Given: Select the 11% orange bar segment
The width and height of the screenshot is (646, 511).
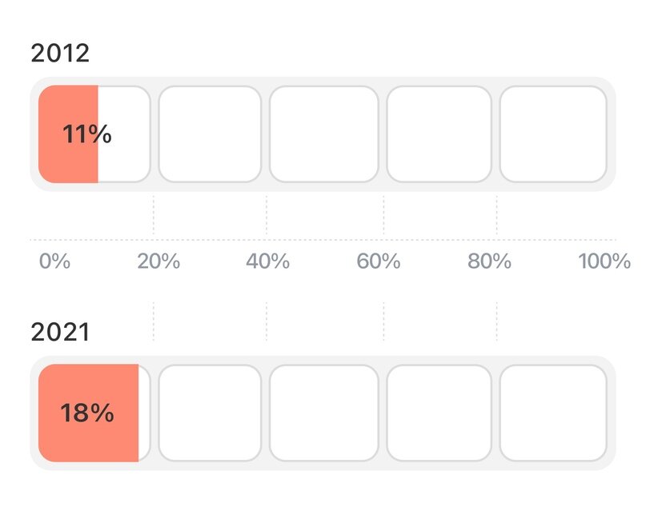Looking at the screenshot, I should point(68,134).
